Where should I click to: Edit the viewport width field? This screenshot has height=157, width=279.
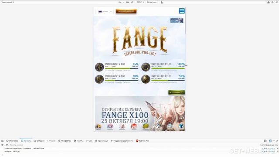point(120,2)
